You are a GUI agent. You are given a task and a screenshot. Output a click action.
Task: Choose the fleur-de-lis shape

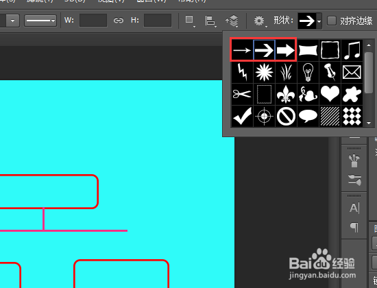(x=286, y=94)
